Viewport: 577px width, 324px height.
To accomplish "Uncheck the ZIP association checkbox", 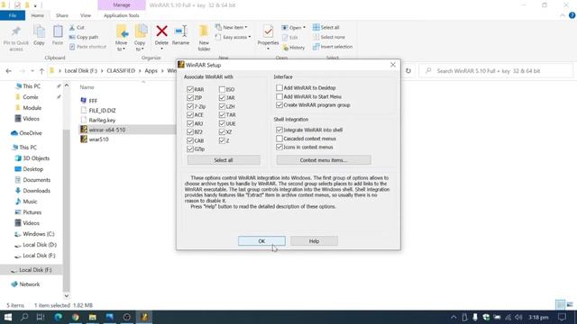I will tap(190, 98).
